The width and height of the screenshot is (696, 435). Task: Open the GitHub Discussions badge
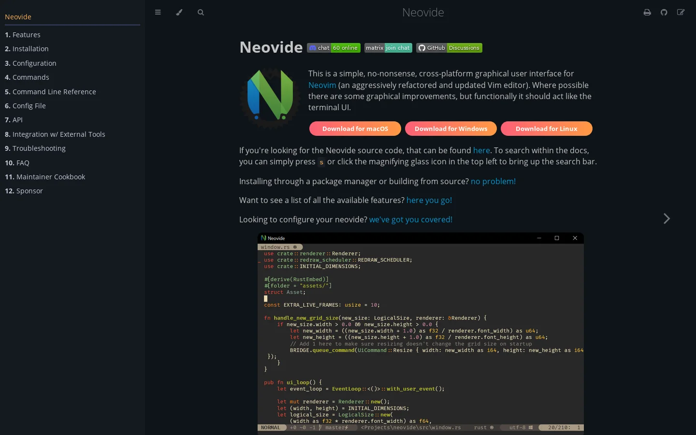coord(449,48)
